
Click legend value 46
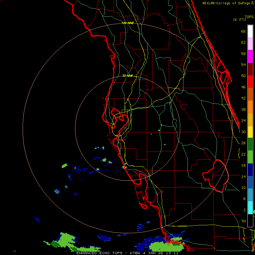click(x=243, y=87)
